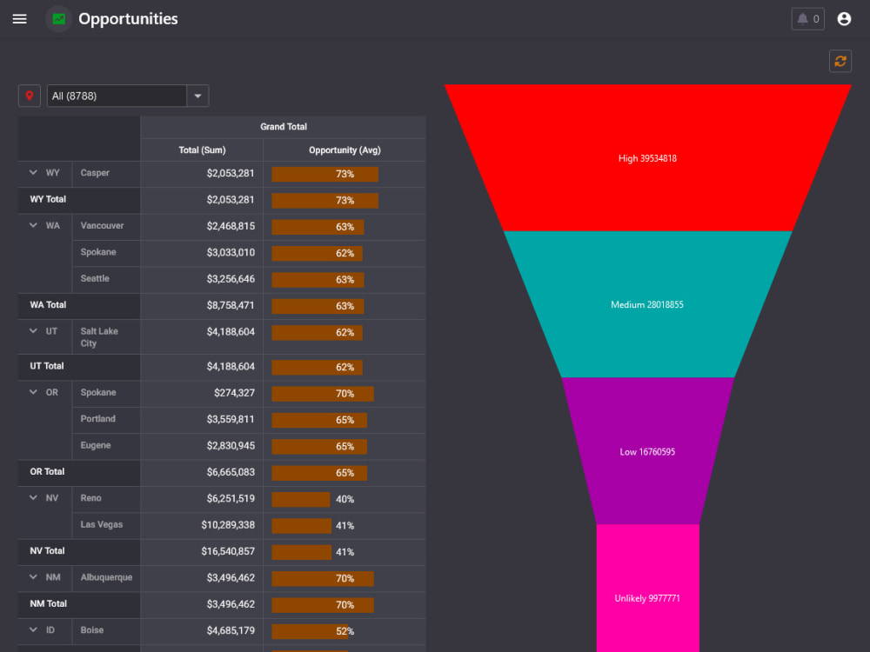
Task: Click the $8,758,471 WA Total value
Action: (x=231, y=305)
